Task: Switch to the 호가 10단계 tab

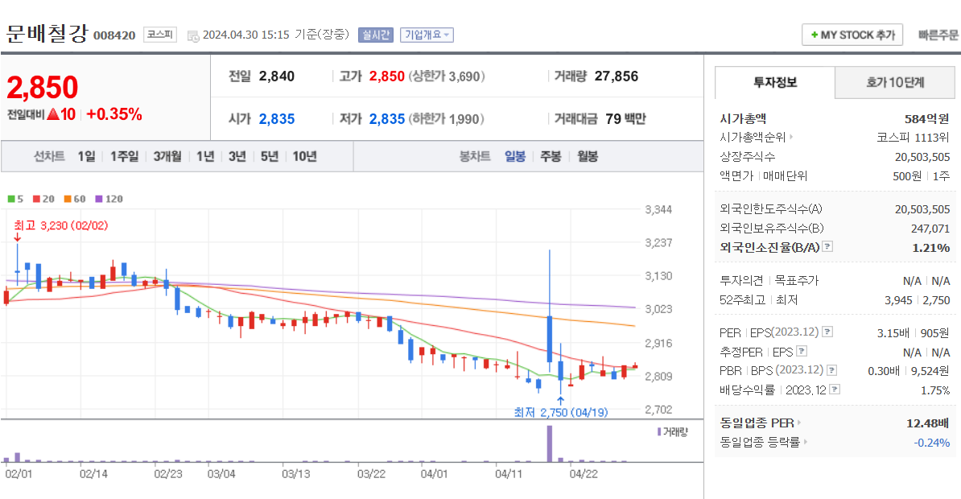Action: (895, 82)
